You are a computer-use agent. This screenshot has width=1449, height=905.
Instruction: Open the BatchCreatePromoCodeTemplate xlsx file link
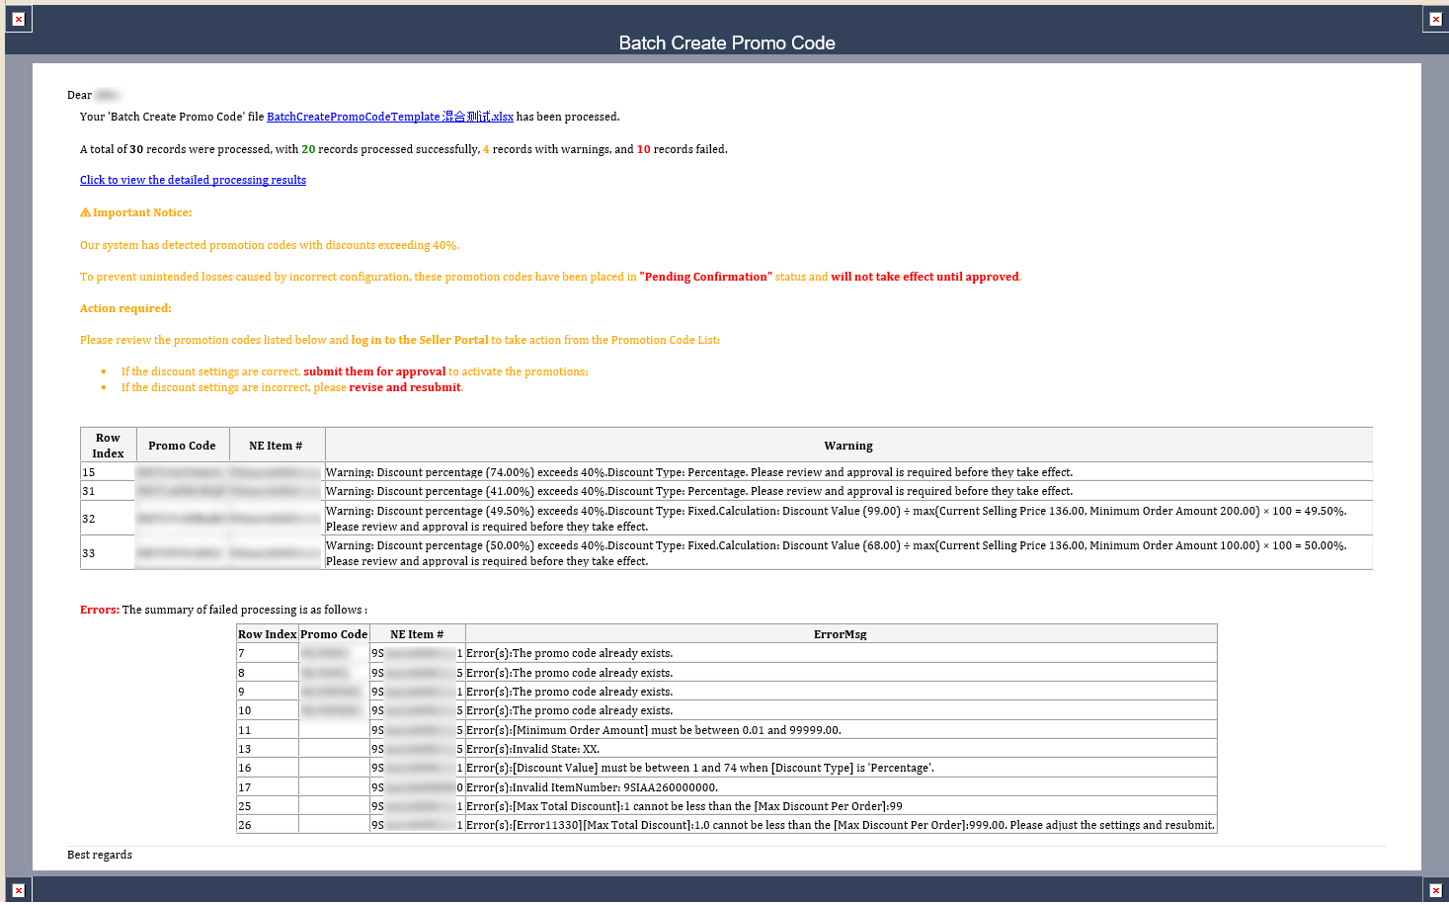(x=389, y=117)
